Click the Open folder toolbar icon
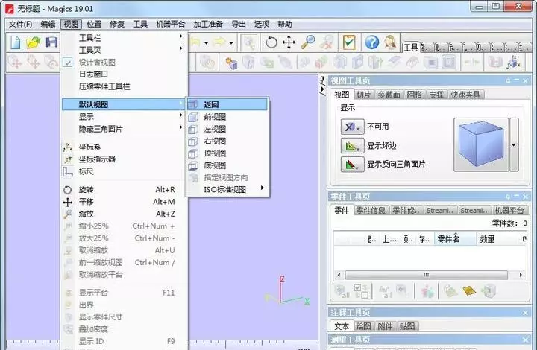537x350 pixels. click(x=34, y=42)
